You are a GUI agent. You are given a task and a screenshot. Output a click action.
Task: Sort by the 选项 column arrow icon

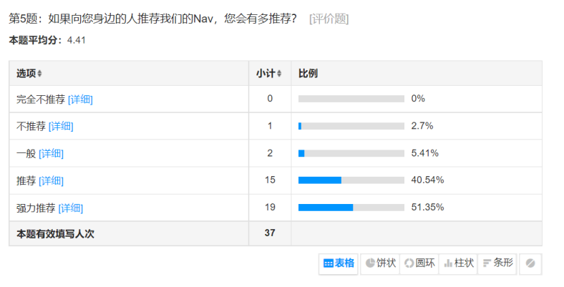click(40, 74)
